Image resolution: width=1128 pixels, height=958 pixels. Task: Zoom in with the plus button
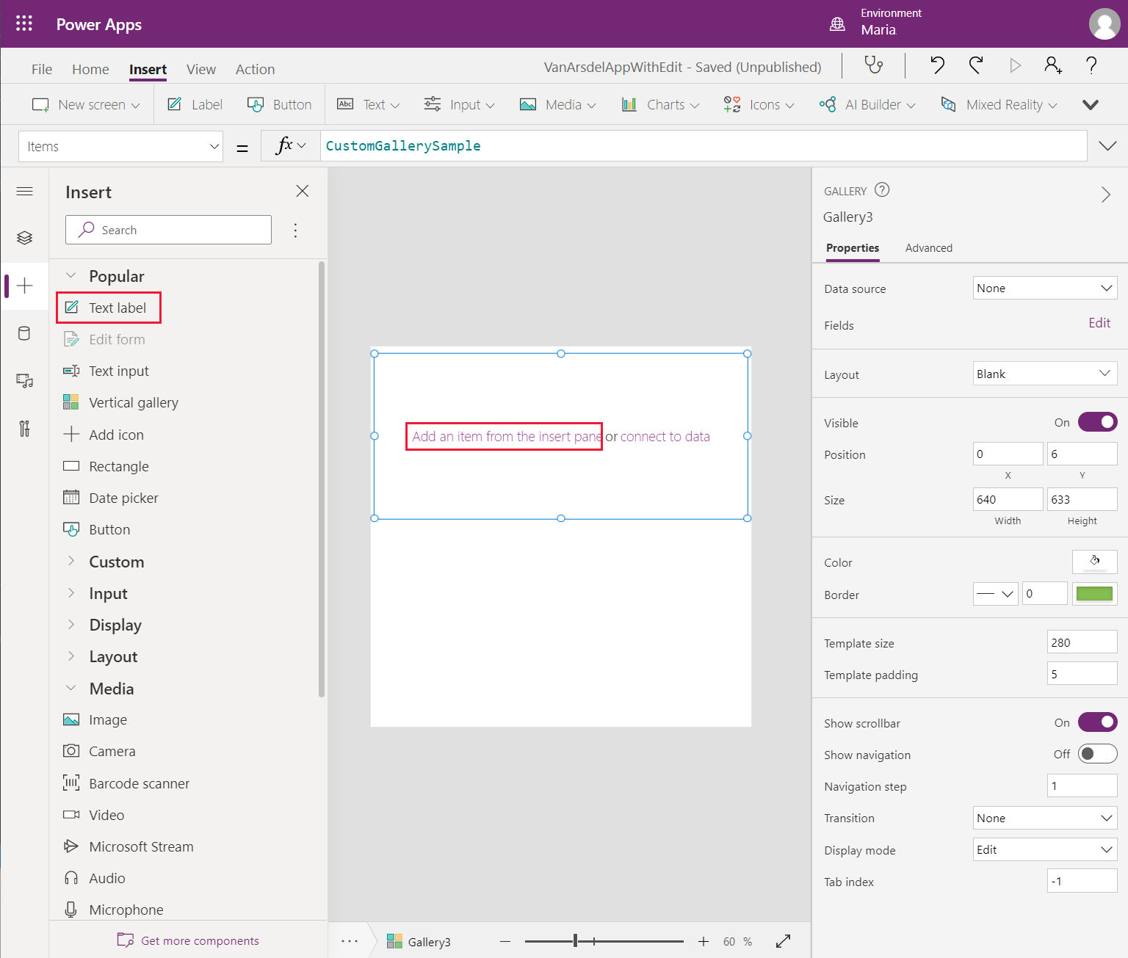coord(704,941)
